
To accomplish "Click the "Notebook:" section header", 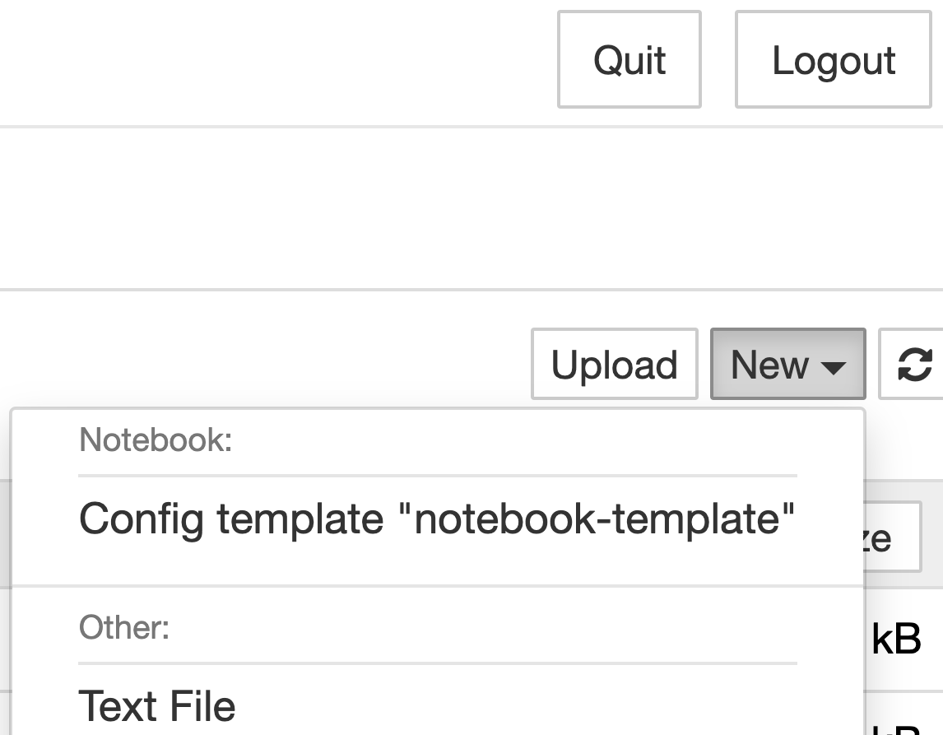I will [x=156, y=440].
